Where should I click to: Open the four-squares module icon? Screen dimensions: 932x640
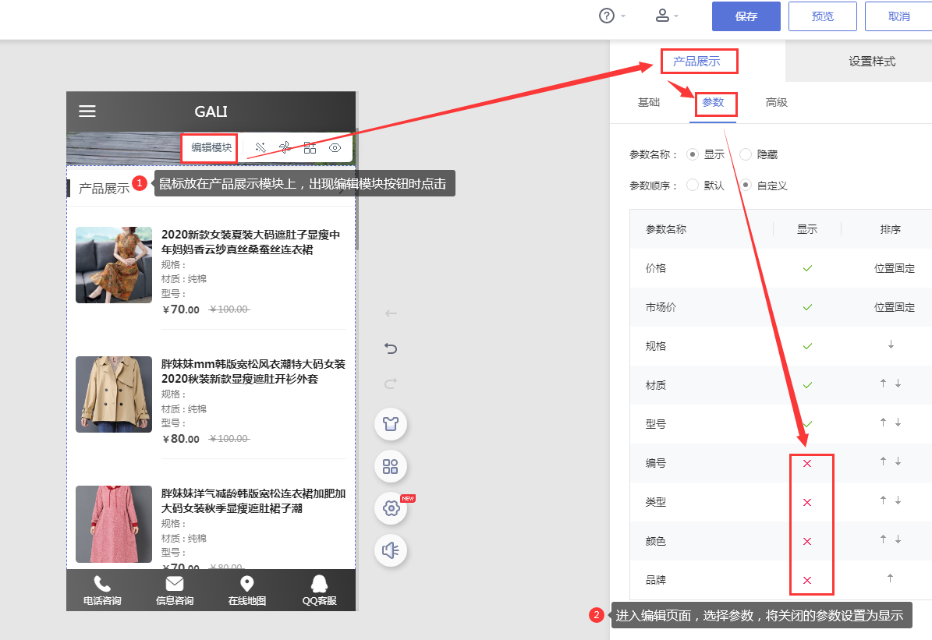point(391,467)
